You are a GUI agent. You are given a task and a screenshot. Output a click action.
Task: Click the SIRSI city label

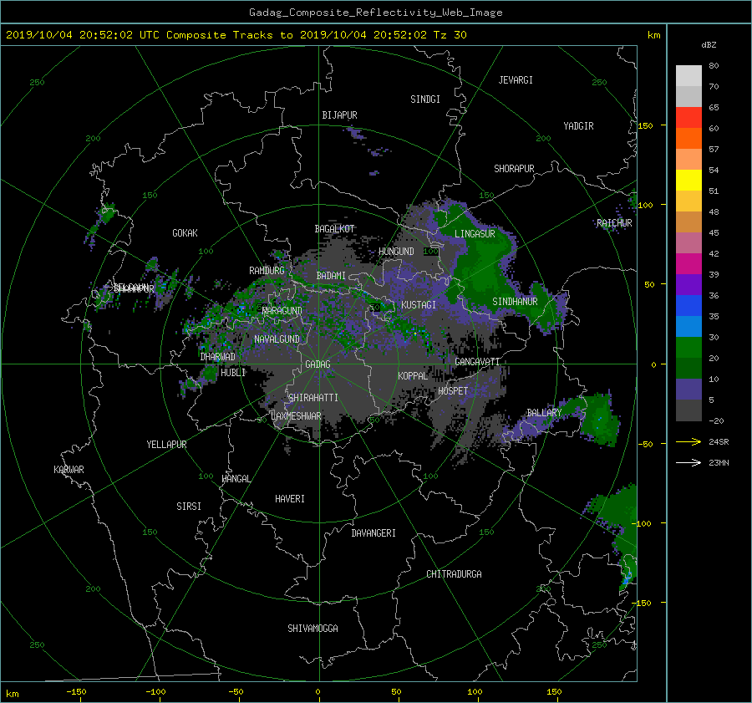[x=189, y=507]
